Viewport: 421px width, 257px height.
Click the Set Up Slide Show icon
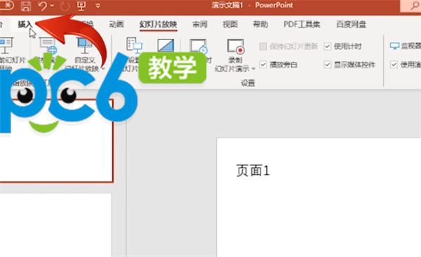(134, 45)
